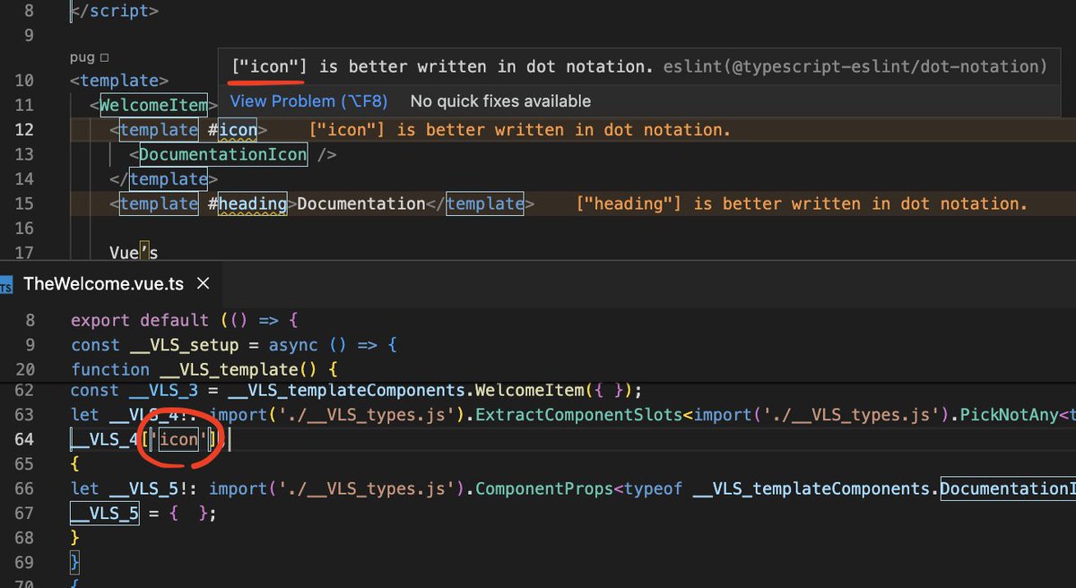
Task: Close the TheWelcome.vue.ts tab
Action: 203,283
